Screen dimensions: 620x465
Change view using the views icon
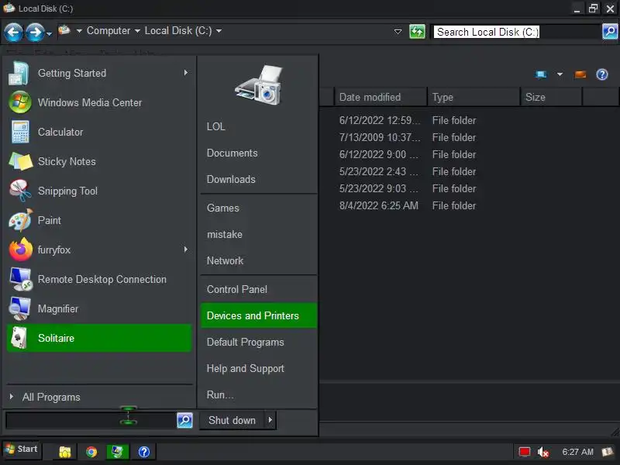(x=541, y=74)
